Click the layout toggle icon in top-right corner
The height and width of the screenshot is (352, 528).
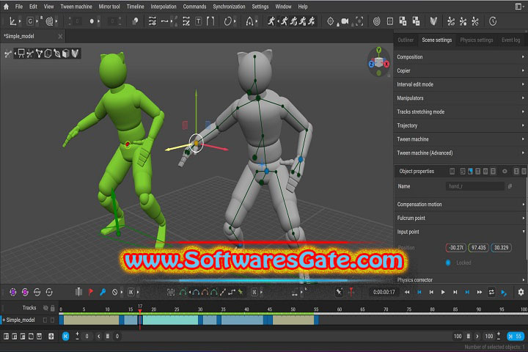(518, 6)
